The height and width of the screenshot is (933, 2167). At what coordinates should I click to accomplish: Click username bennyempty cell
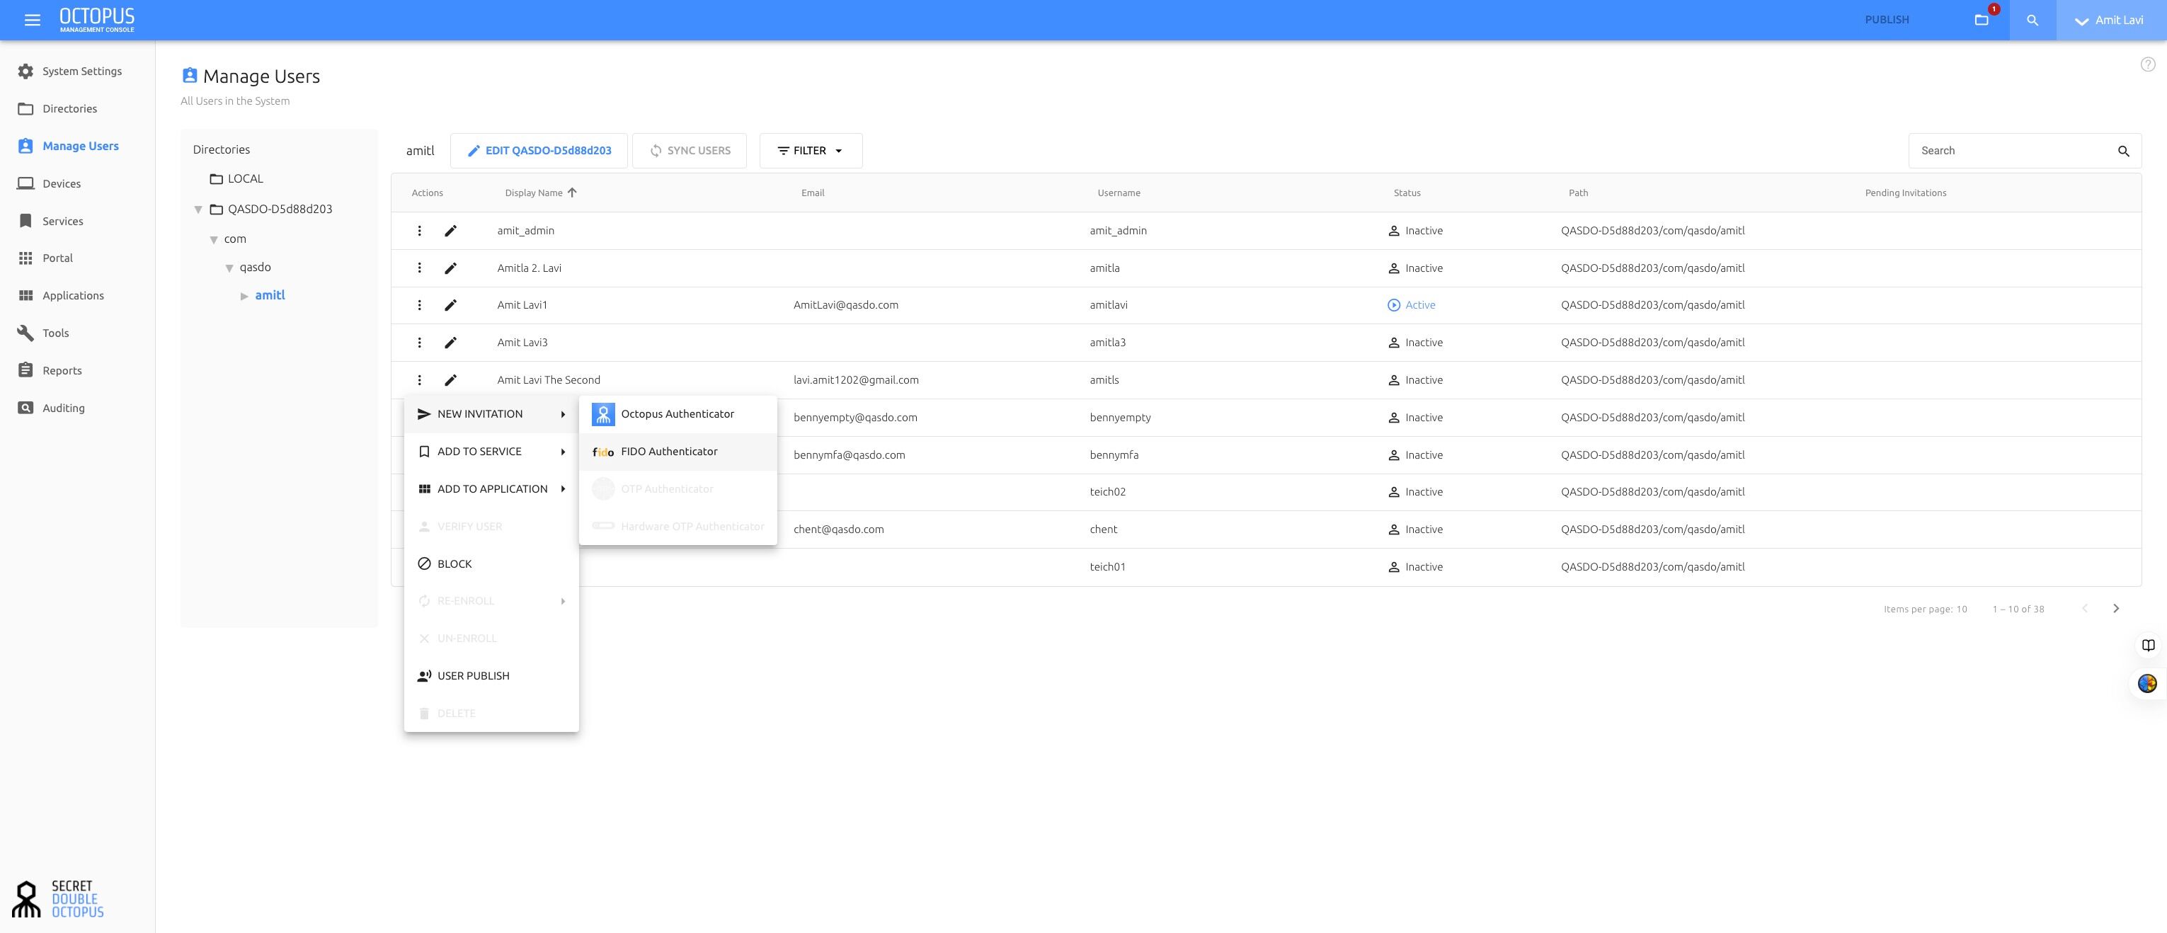(x=1120, y=417)
